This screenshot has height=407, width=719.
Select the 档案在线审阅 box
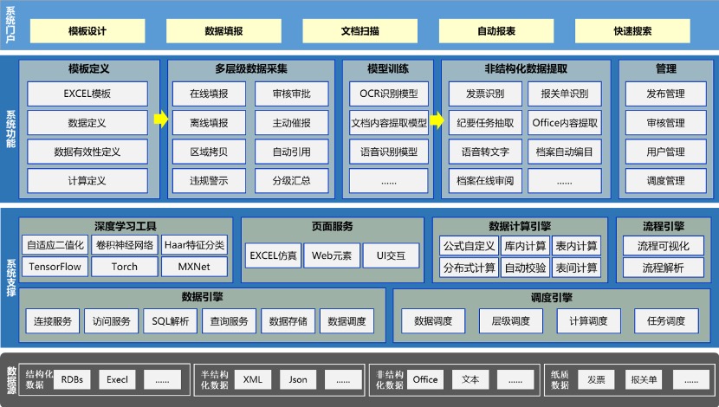(x=485, y=181)
